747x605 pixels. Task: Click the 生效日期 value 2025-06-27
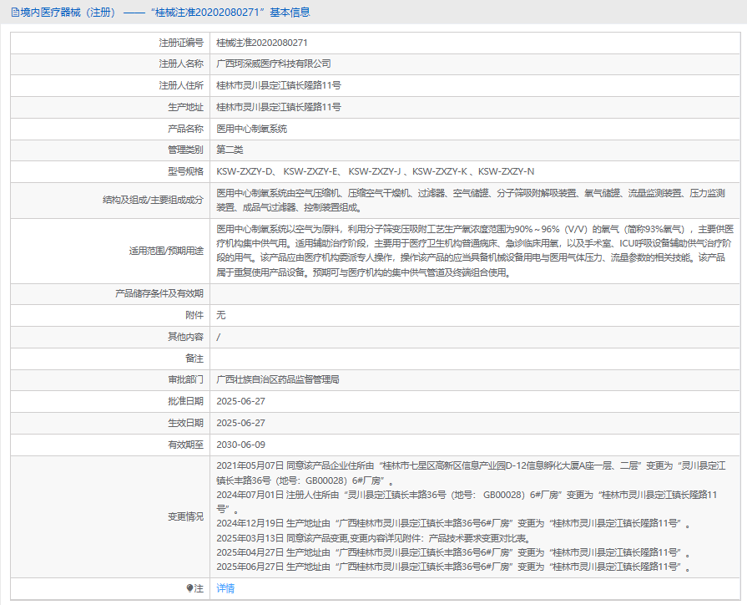click(240, 423)
